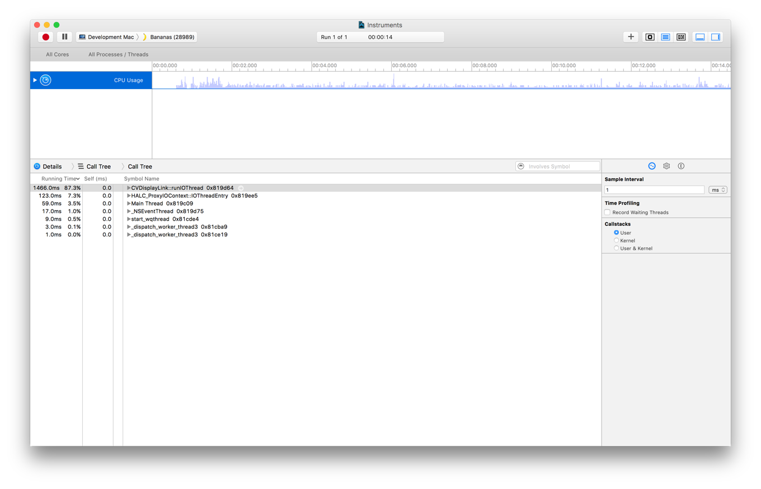Toggle the bottom details pane visibility
This screenshot has height=489, width=761.
click(700, 36)
